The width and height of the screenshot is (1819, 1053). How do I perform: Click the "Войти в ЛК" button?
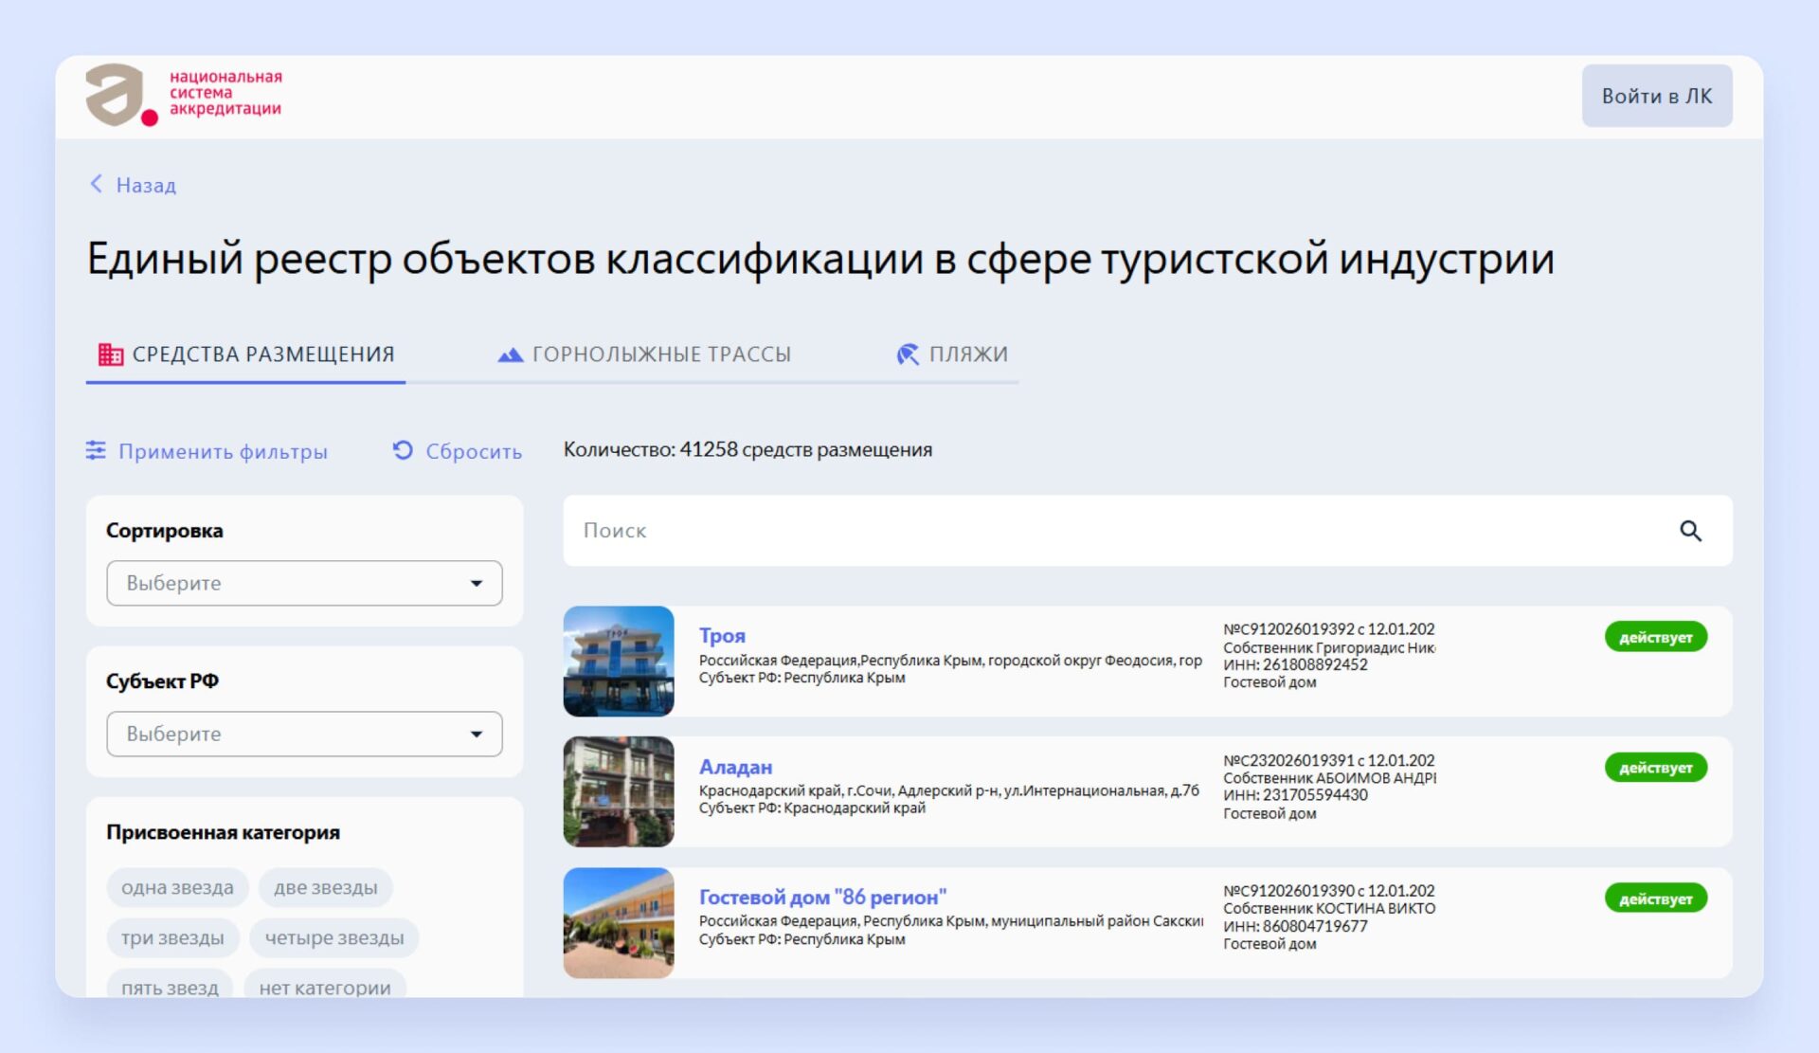1656,96
